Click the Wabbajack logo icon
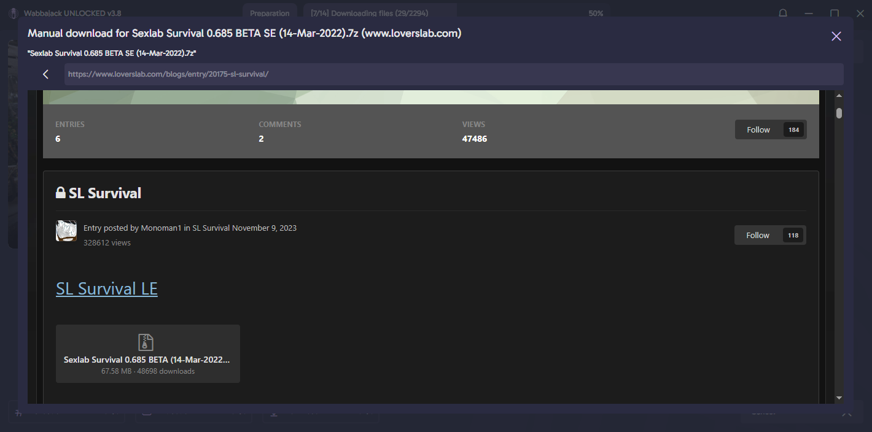Screen dimensions: 872x432 coord(12,13)
